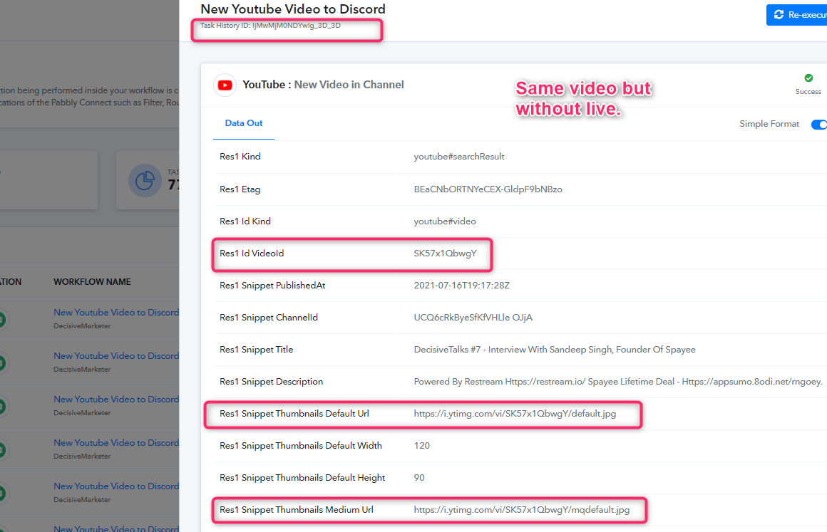Select the Snippet Description value text

[x=617, y=382]
